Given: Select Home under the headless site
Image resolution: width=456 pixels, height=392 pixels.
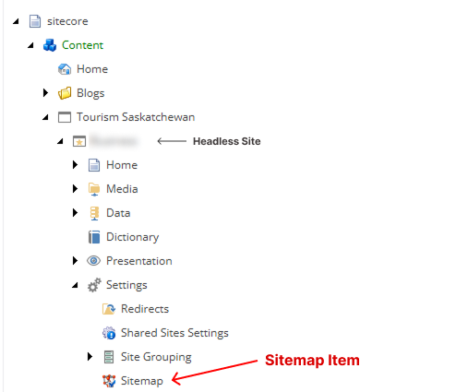Looking at the screenshot, I should [122, 165].
